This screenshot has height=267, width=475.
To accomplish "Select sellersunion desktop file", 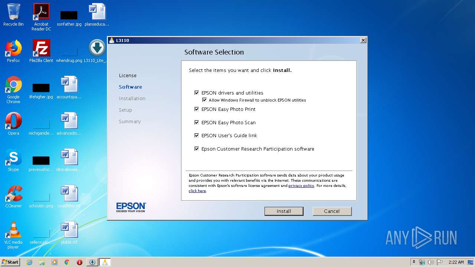I will click(41, 236).
